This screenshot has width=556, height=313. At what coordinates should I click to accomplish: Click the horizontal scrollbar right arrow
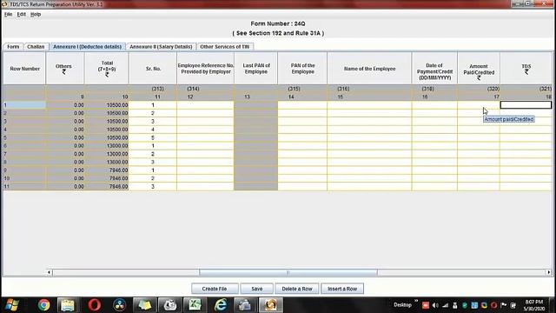point(549,272)
